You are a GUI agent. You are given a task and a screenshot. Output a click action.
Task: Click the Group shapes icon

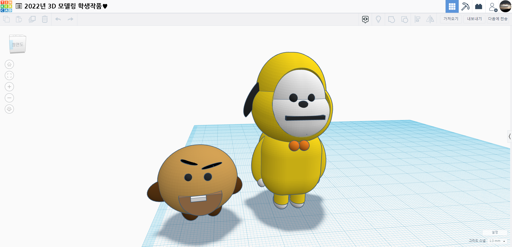(391, 19)
